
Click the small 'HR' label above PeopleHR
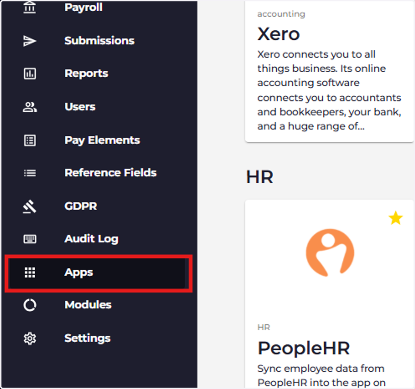[264, 328]
